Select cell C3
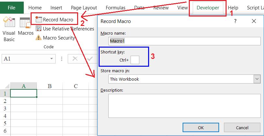The width and height of the screenshot is (264, 136). point(76,108)
